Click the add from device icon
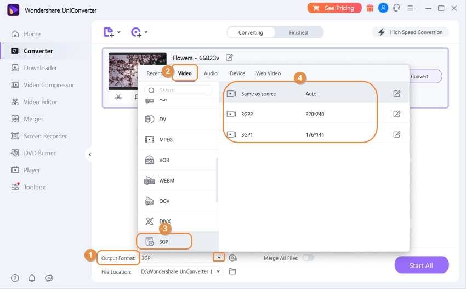The width and height of the screenshot is (466, 289). [x=136, y=32]
